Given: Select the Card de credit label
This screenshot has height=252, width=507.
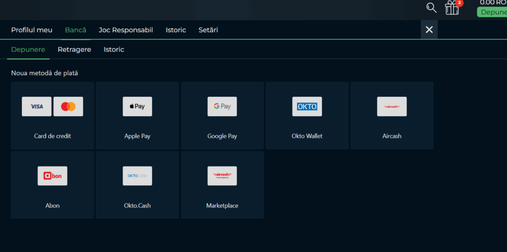Looking at the screenshot, I should (52, 136).
